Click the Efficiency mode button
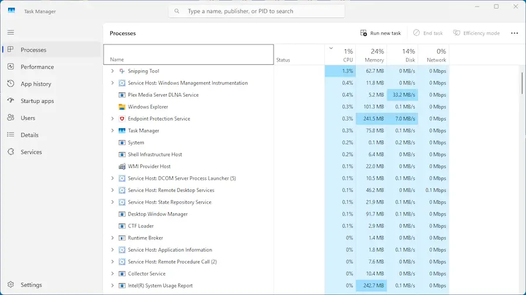Screen dimensions: 526x295 pyautogui.click(x=476, y=33)
